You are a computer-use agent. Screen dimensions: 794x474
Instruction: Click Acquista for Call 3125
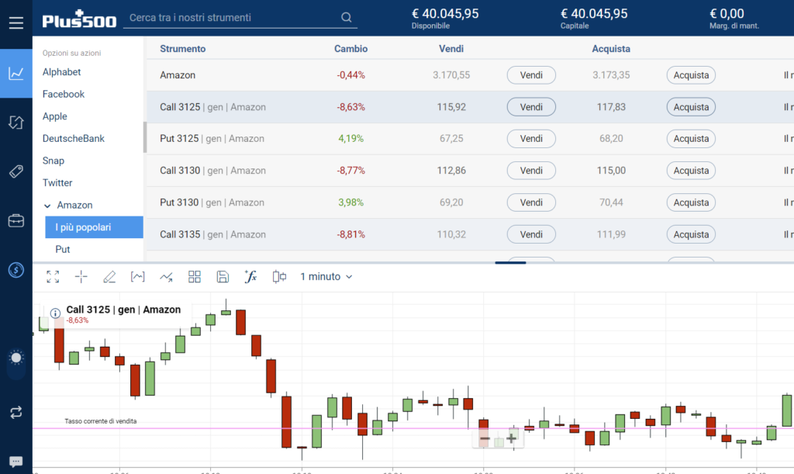691,107
